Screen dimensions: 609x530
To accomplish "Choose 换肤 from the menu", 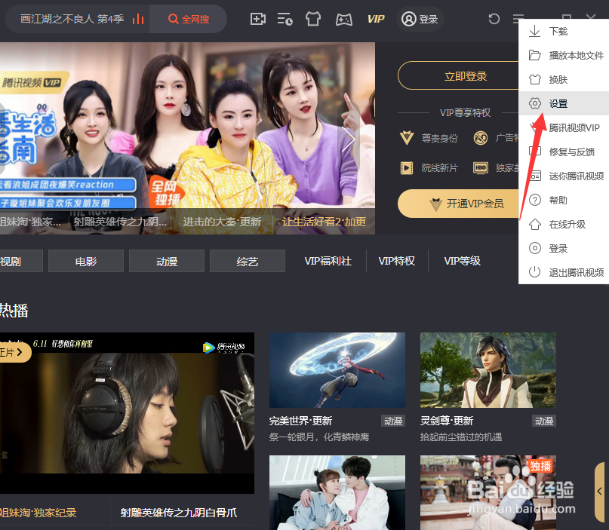I will (564, 80).
